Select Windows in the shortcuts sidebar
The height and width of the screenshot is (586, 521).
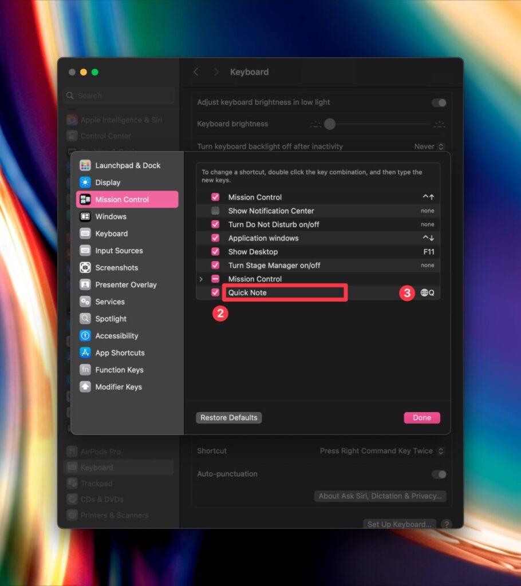click(110, 216)
